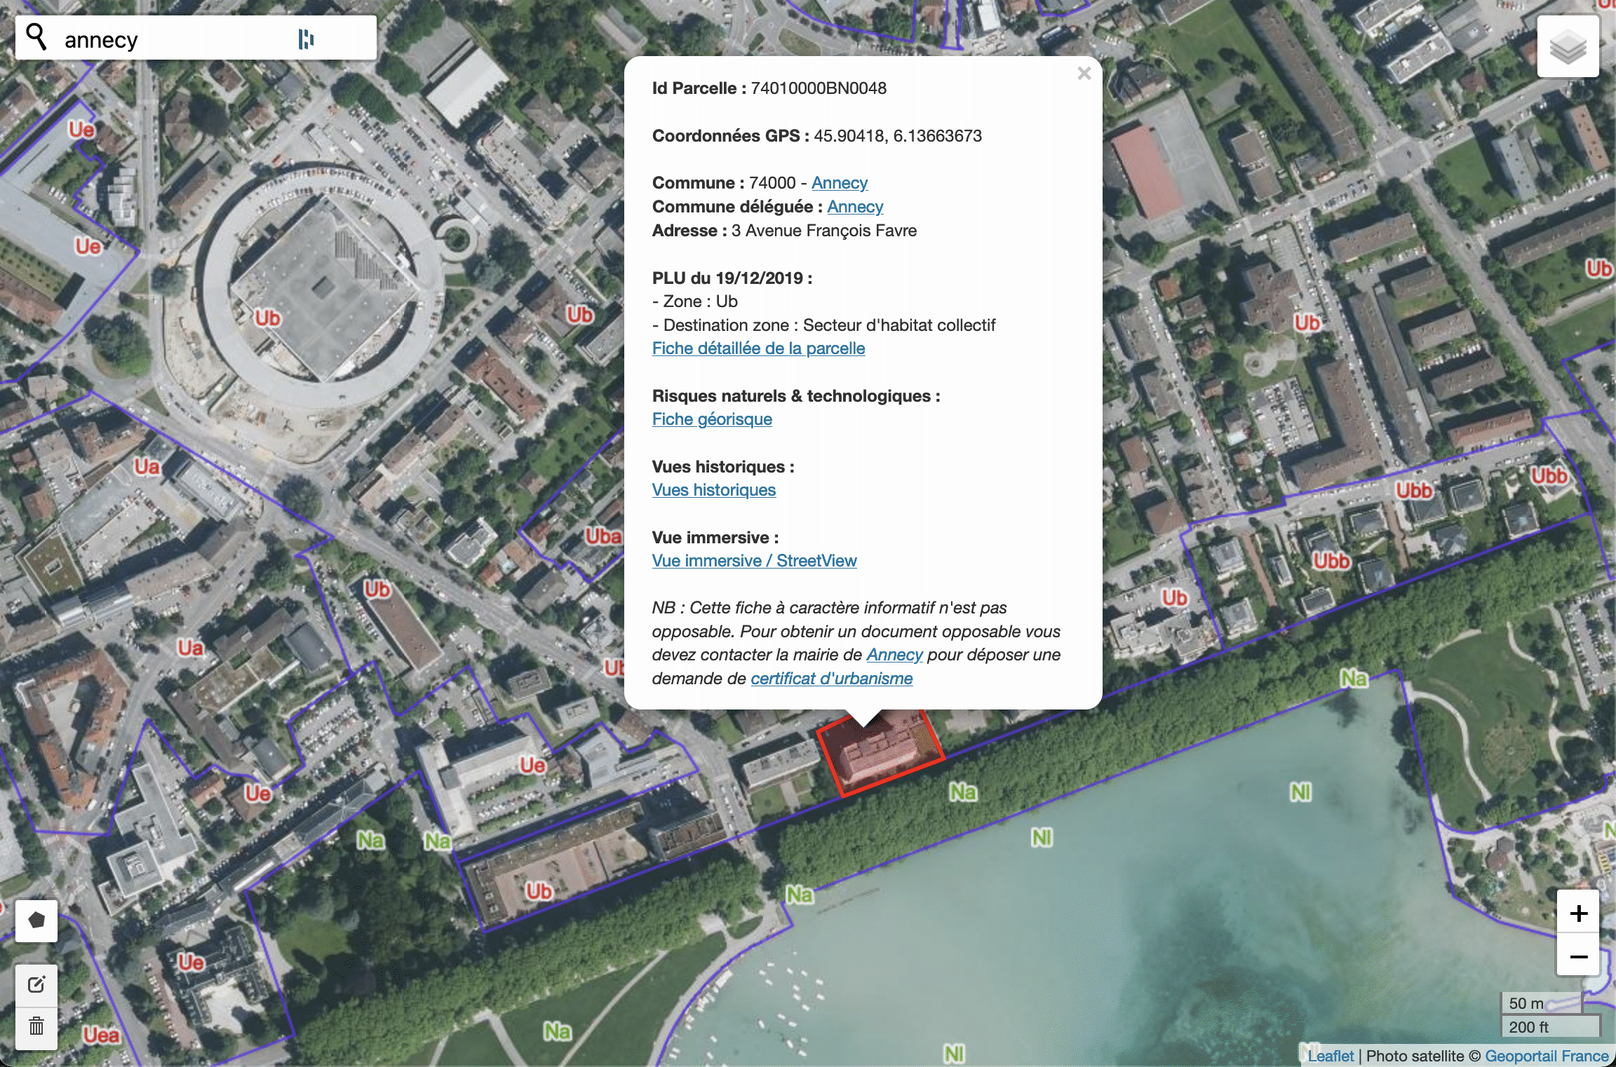
Task: Zoom out with the minus button
Action: coord(1578,956)
